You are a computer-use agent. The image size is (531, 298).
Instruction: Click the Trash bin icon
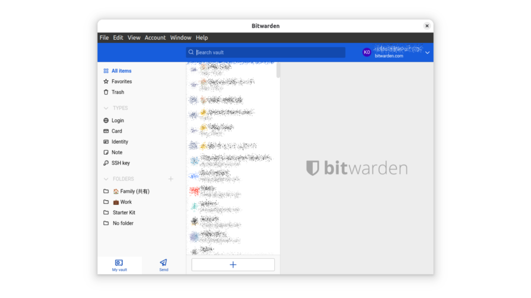106,92
